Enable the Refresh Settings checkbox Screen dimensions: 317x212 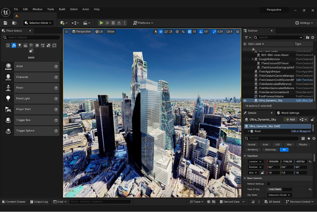tap(268, 184)
